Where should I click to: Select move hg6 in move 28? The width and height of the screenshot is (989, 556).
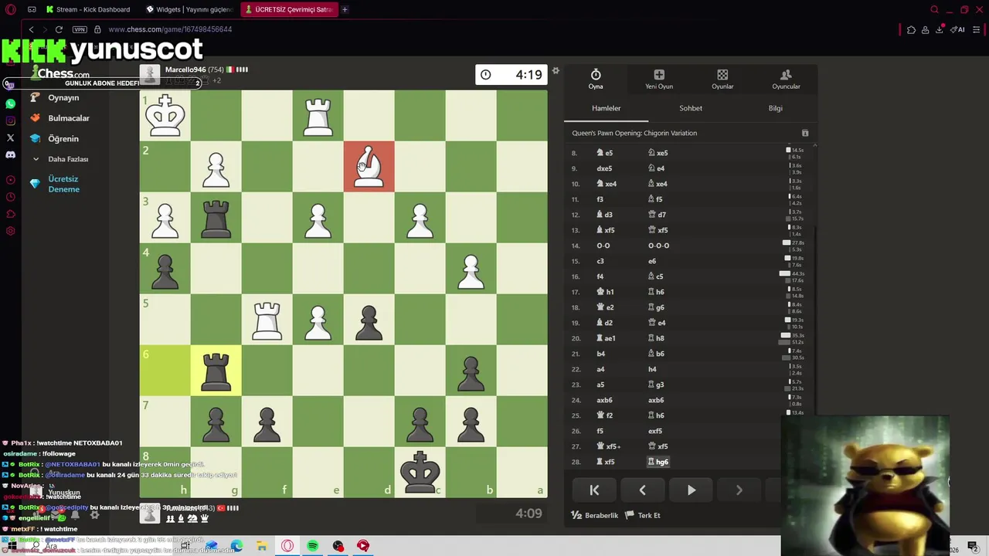coord(658,462)
